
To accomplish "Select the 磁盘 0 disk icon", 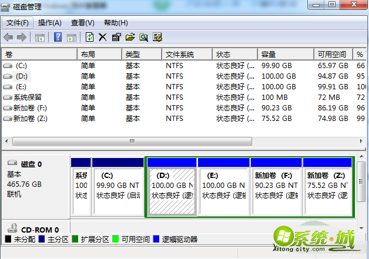I will (12, 163).
